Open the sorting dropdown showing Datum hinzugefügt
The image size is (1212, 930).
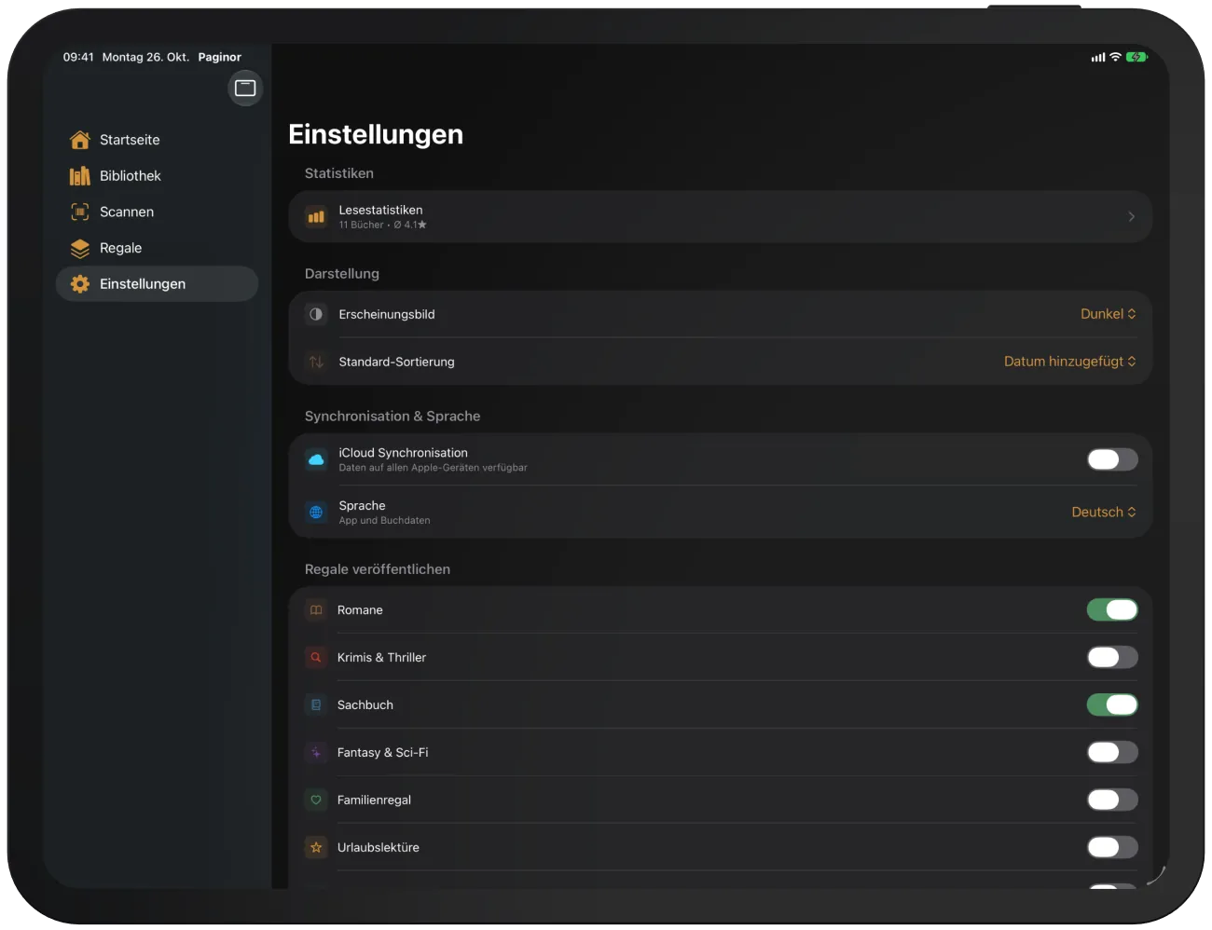(x=1070, y=362)
